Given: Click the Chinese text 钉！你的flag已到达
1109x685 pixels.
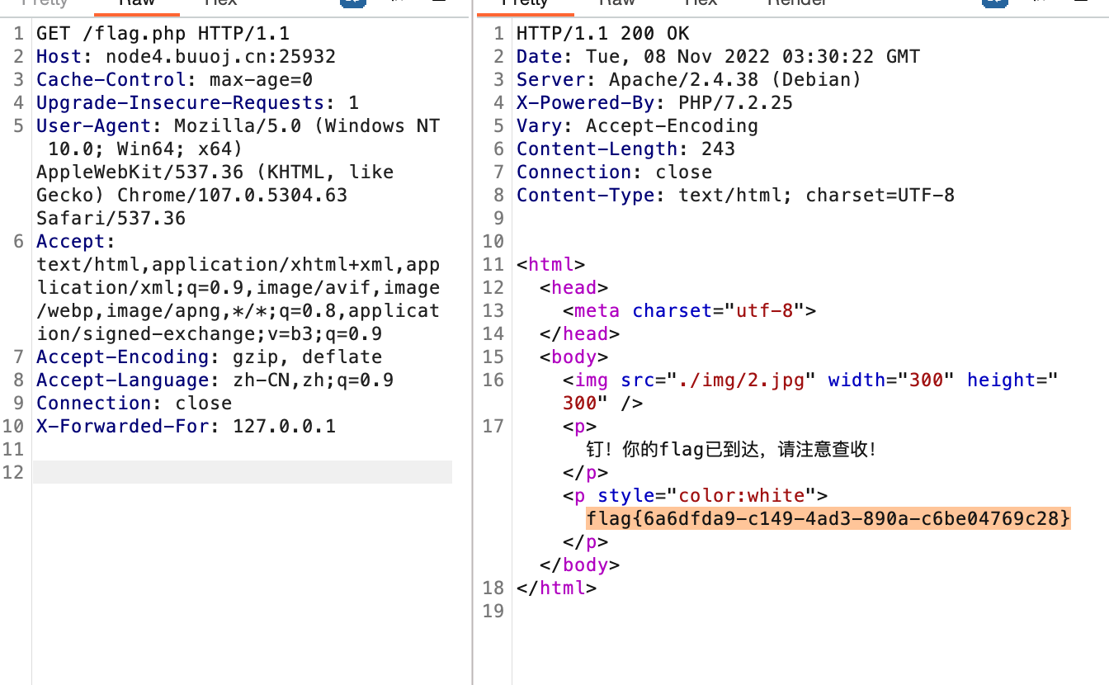Looking at the screenshot, I should click(677, 450).
